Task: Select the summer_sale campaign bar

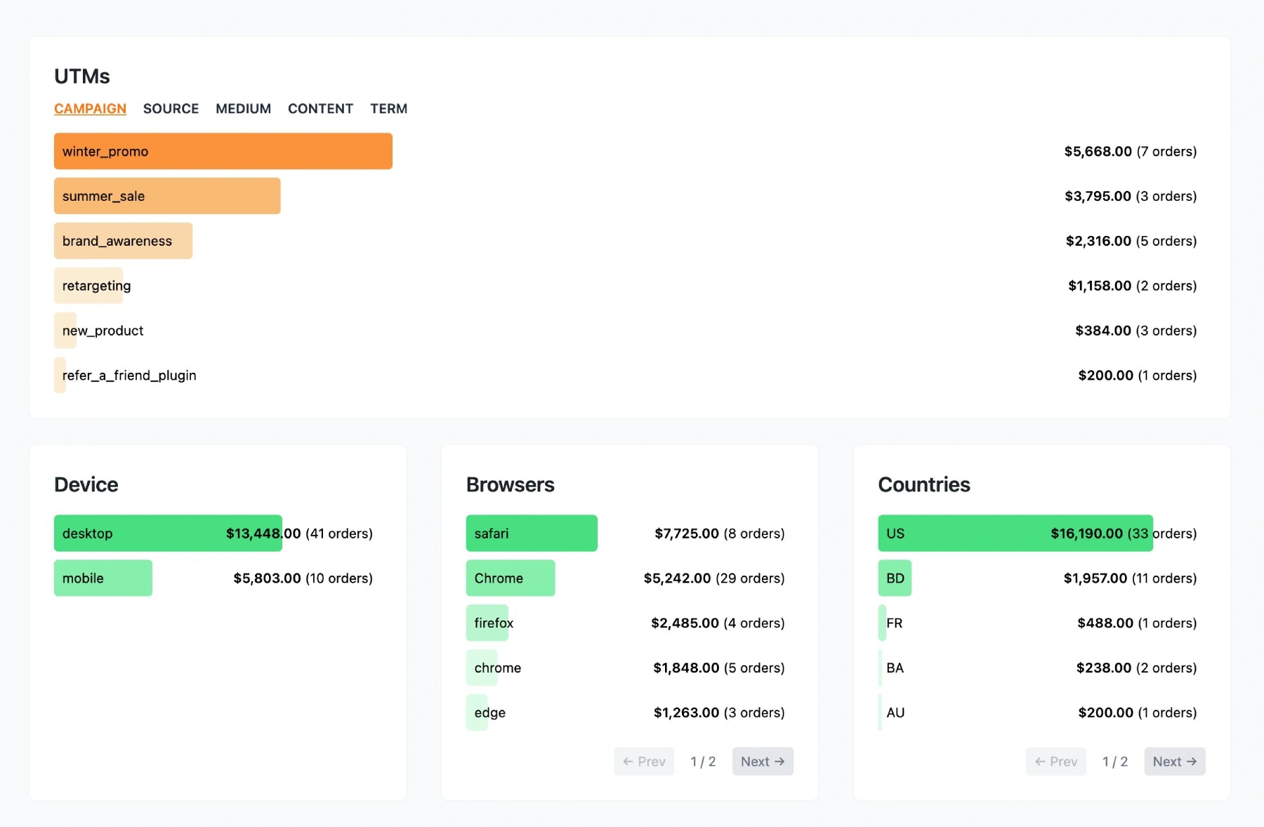Action: click(166, 196)
